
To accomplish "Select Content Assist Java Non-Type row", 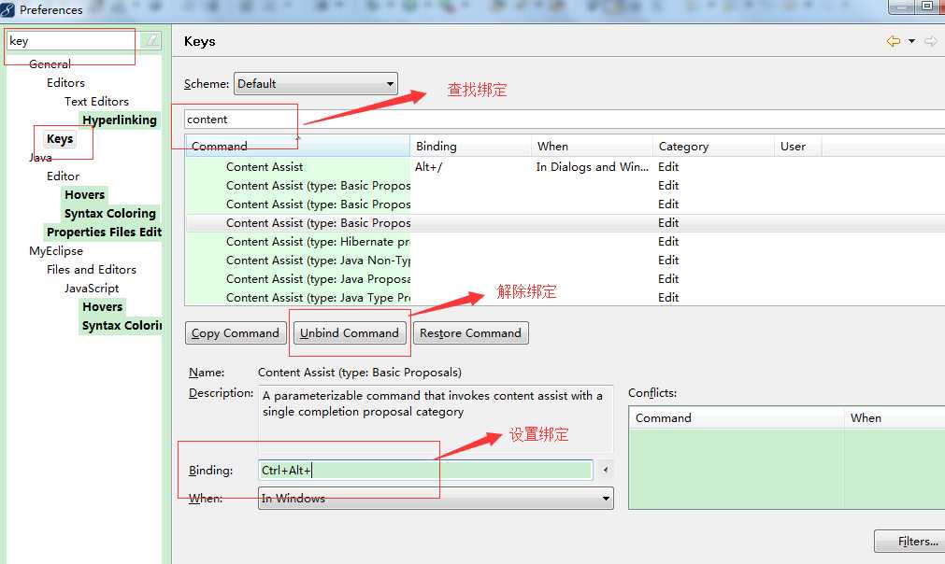I will [565, 260].
